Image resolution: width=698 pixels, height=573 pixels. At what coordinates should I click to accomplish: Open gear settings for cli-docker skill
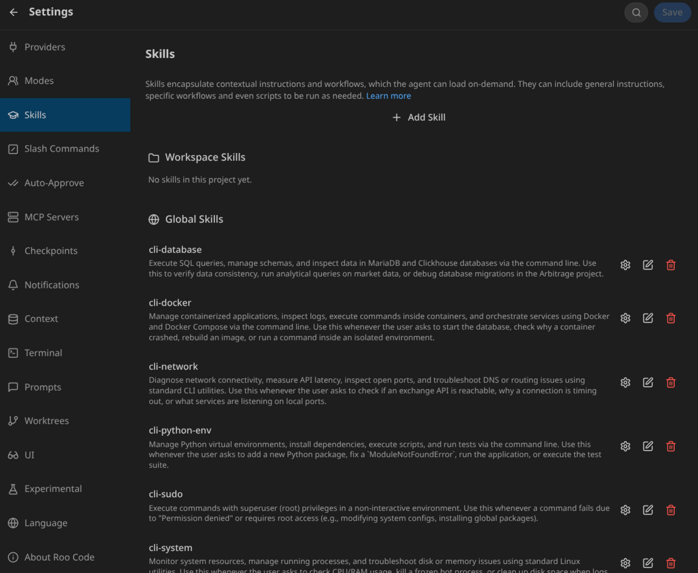coord(625,318)
